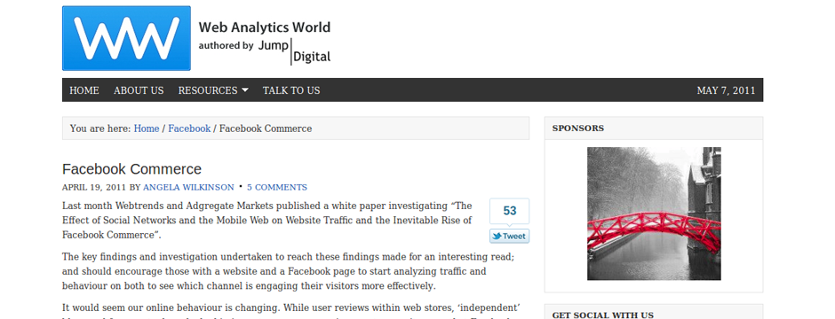Expand the Resources dropdown menu
This screenshot has width=835, height=319.
tap(213, 90)
